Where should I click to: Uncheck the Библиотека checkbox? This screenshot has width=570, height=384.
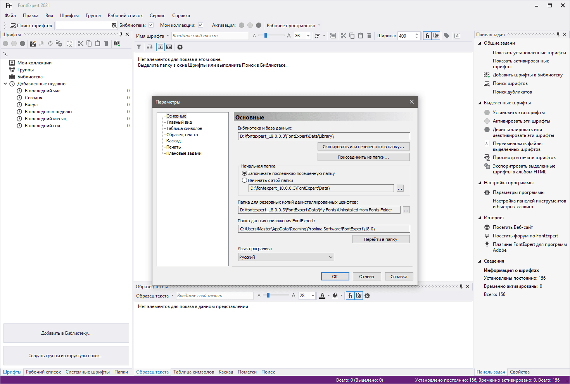coord(151,25)
